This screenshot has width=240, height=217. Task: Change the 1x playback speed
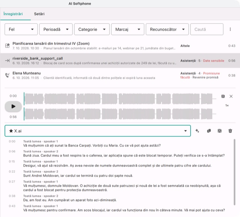click(x=227, y=105)
